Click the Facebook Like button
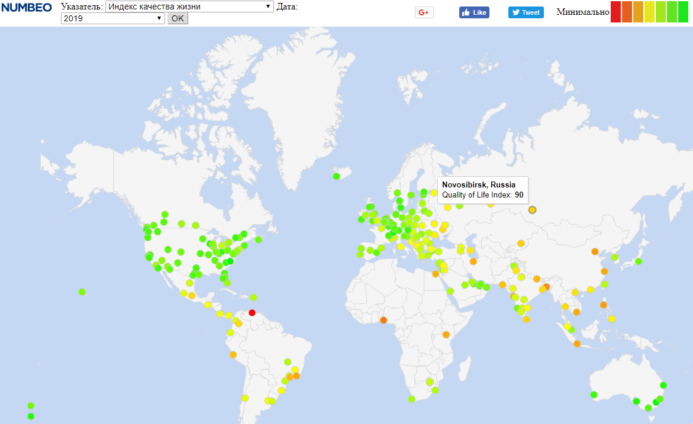693x424 pixels. pos(474,12)
